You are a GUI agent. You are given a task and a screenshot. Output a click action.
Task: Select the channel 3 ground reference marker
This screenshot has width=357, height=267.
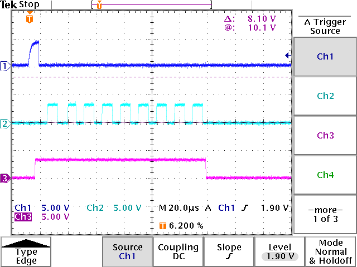click(x=6, y=178)
